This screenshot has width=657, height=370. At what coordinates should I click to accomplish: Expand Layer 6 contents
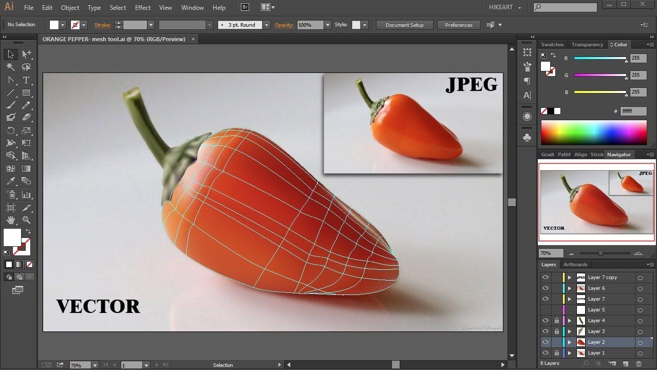(569, 288)
